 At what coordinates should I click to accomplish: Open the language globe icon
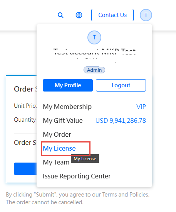pos(79,15)
